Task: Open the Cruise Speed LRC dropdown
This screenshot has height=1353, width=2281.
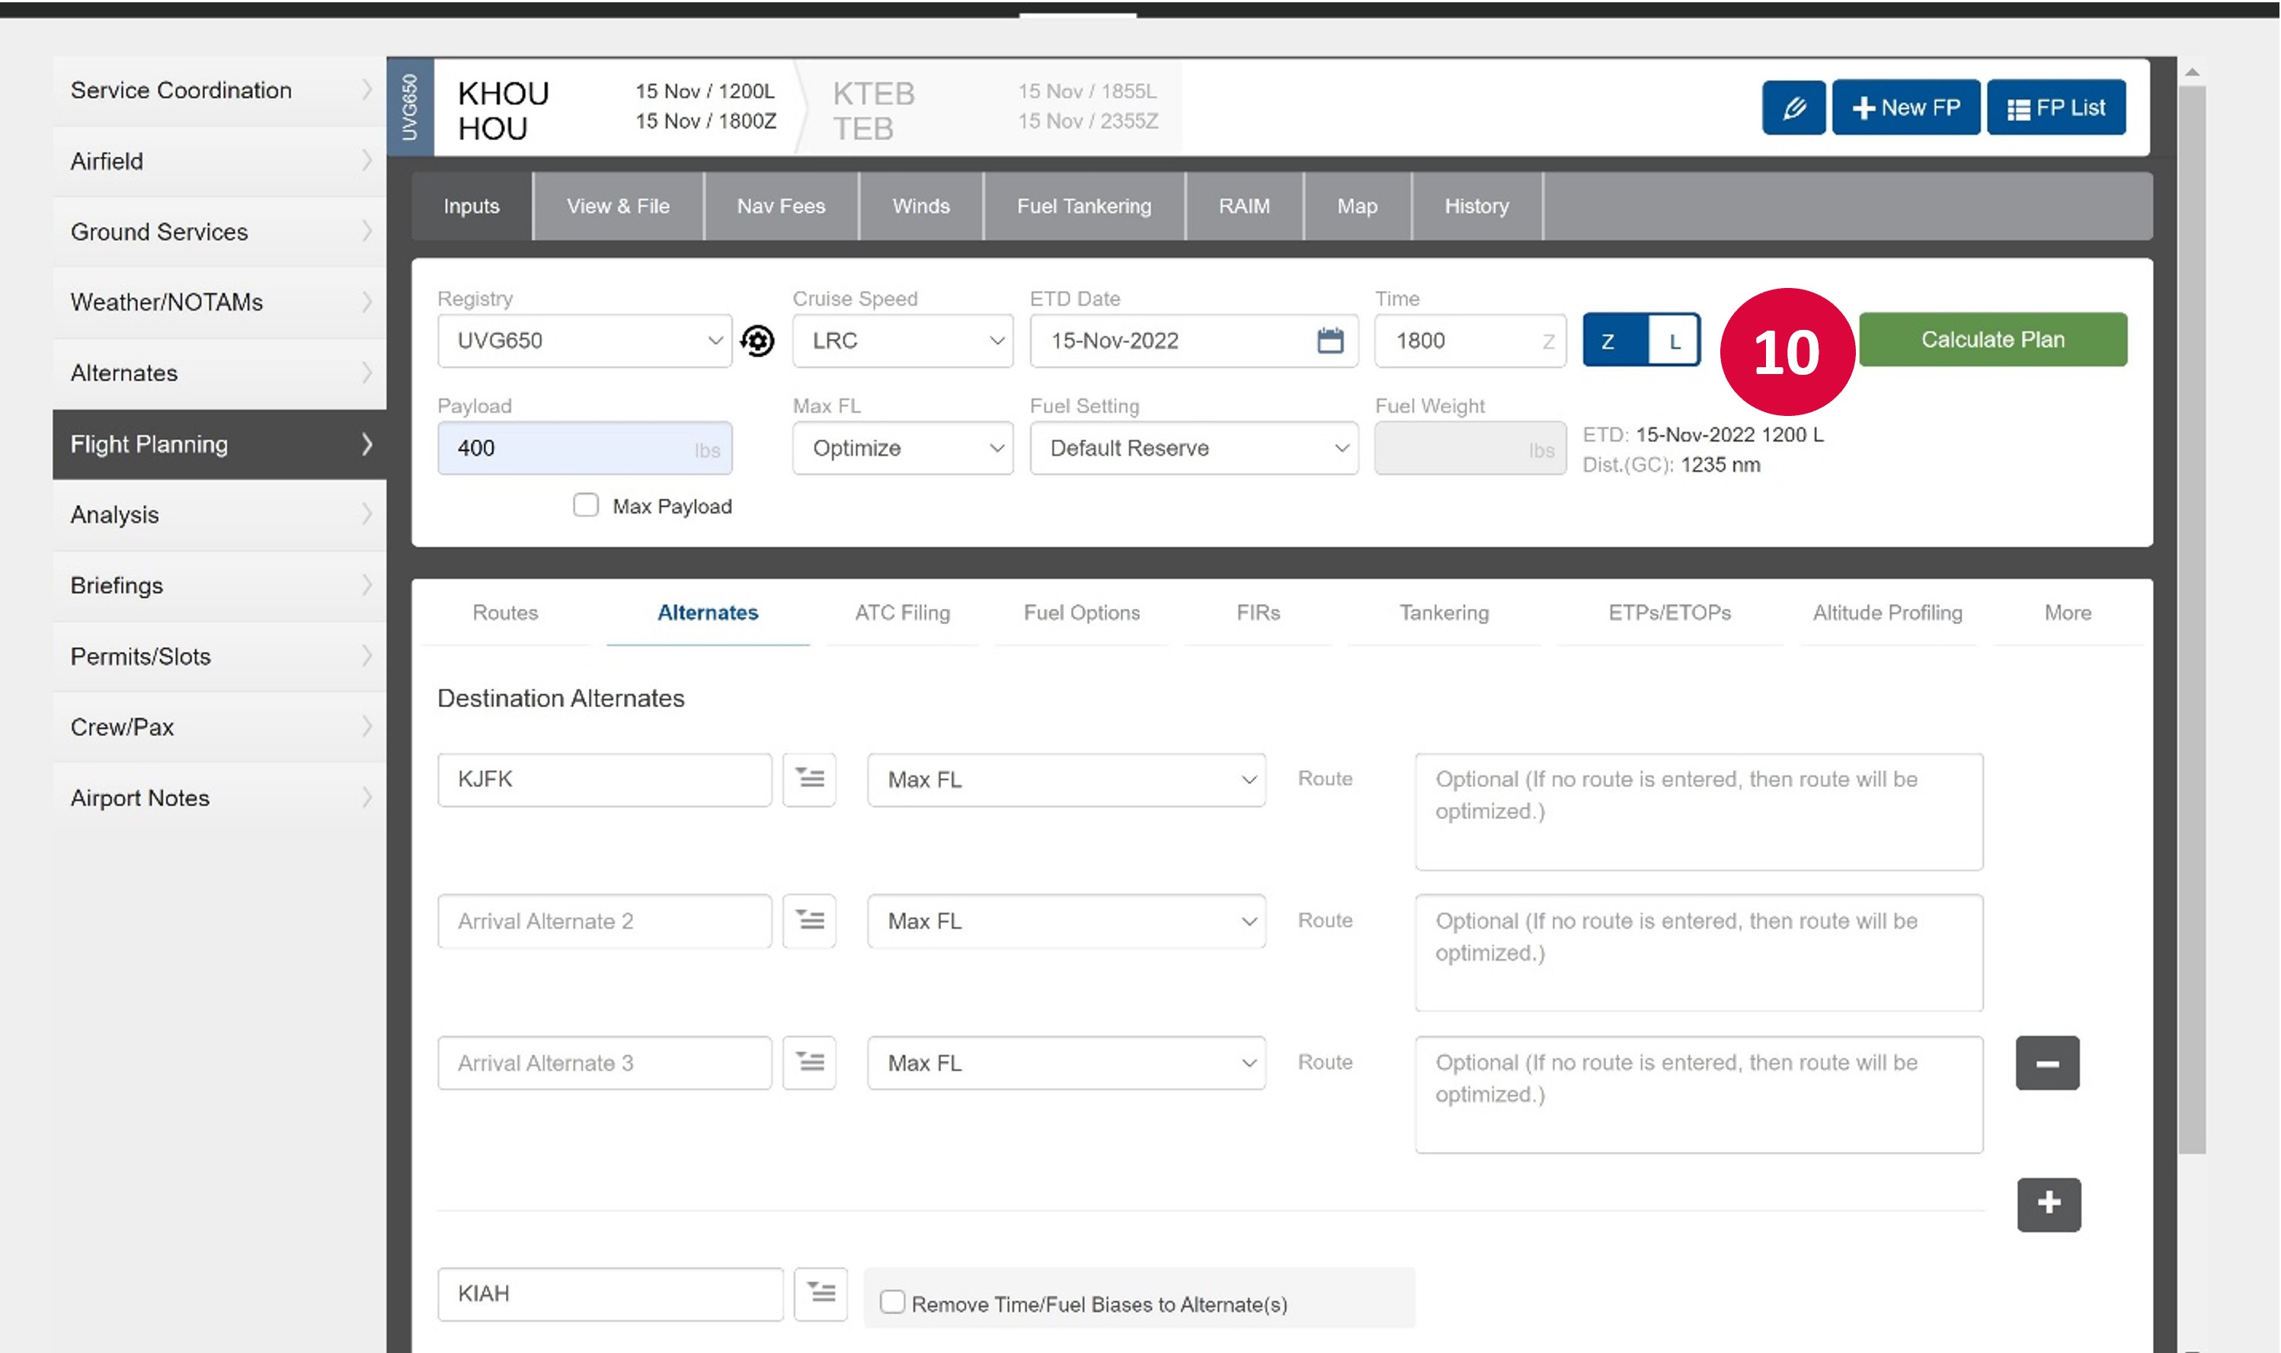Action: (x=903, y=341)
